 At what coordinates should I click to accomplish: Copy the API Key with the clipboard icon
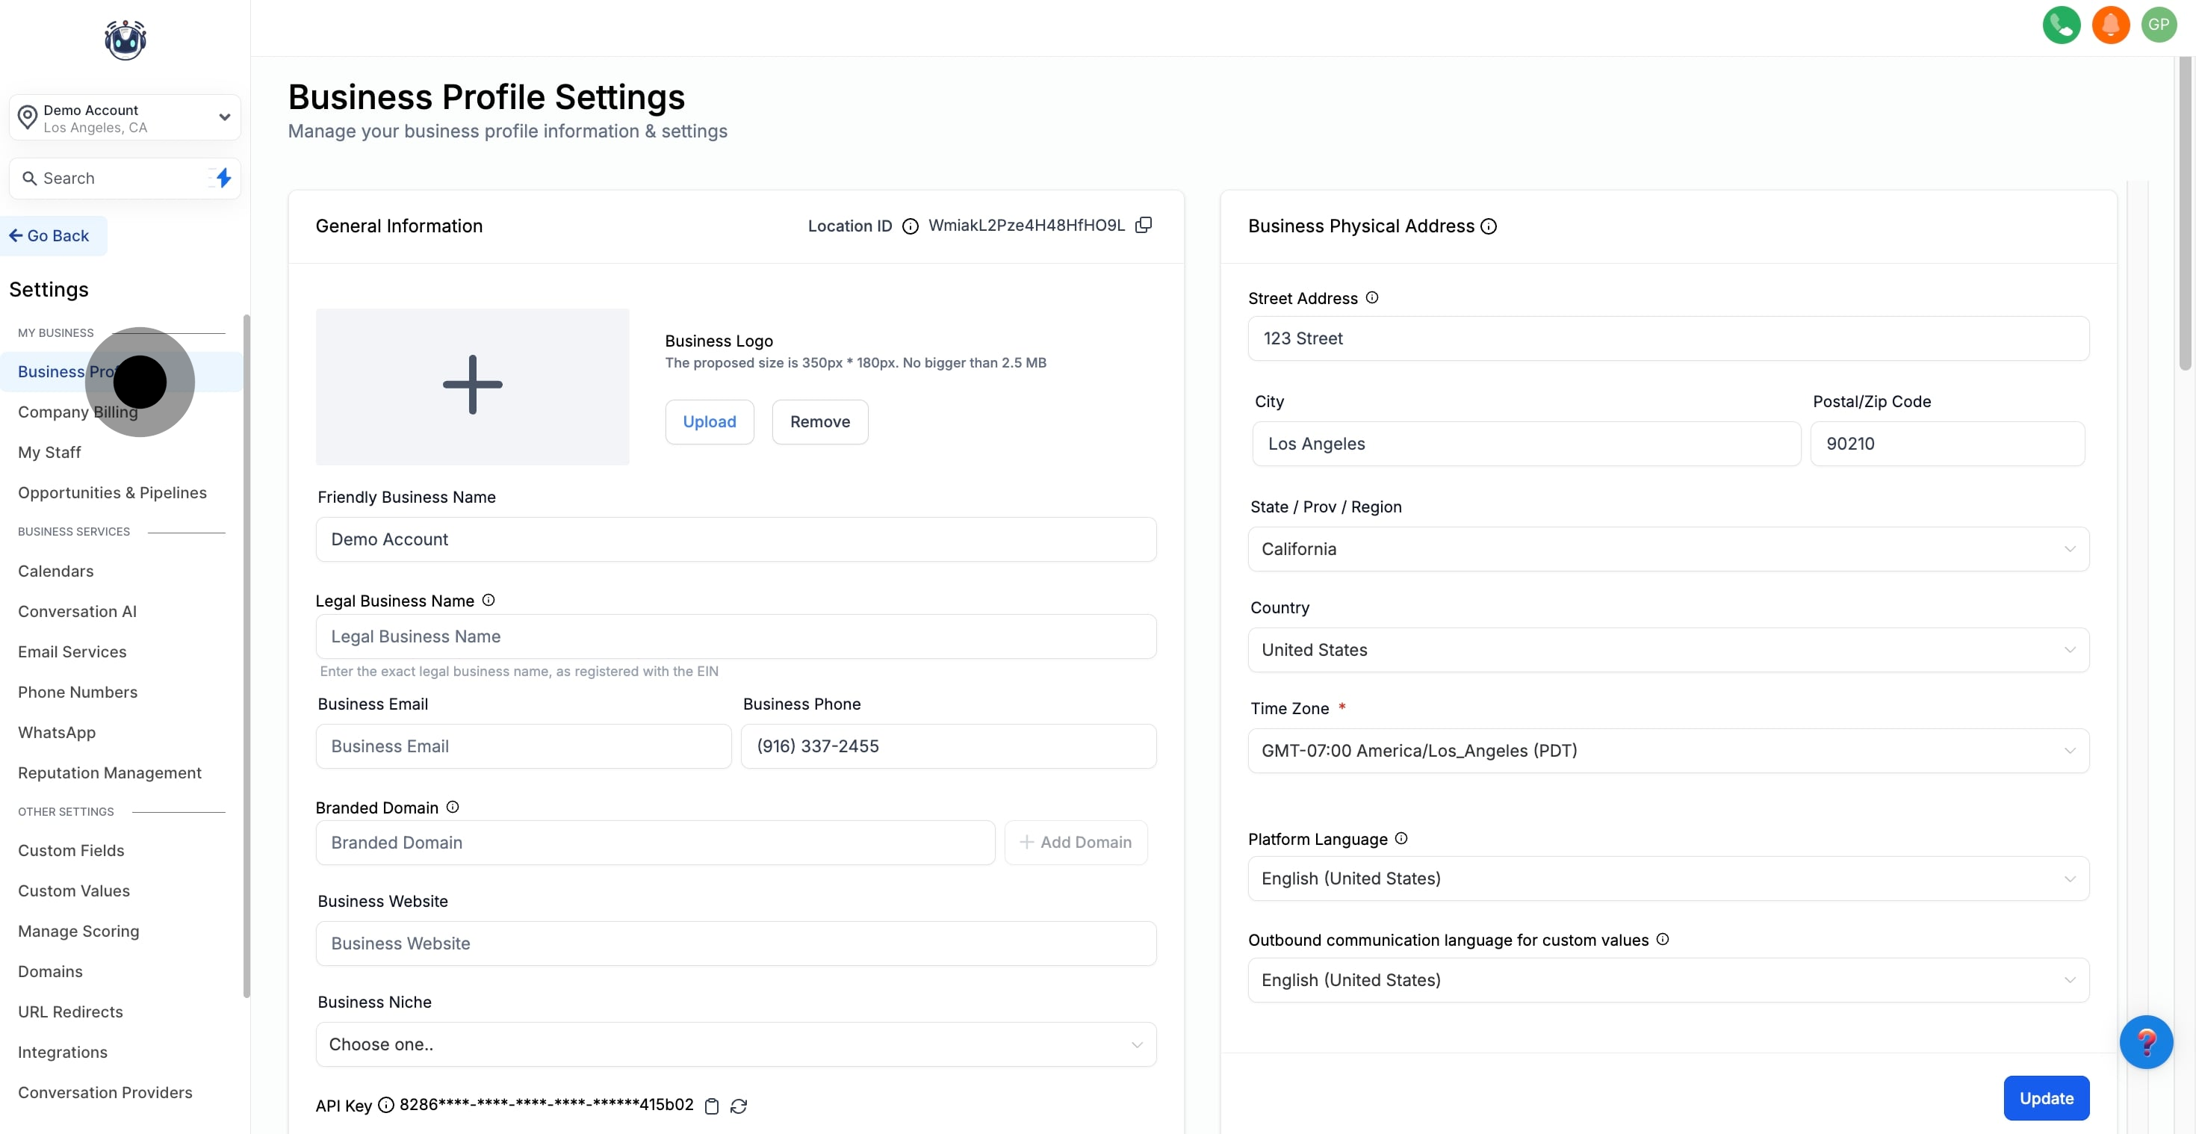[x=713, y=1106]
